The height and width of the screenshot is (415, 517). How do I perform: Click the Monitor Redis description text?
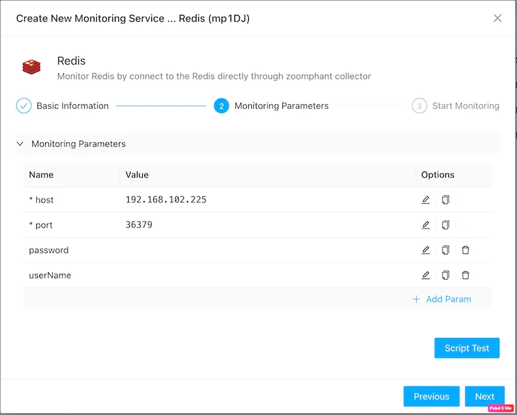coord(214,76)
